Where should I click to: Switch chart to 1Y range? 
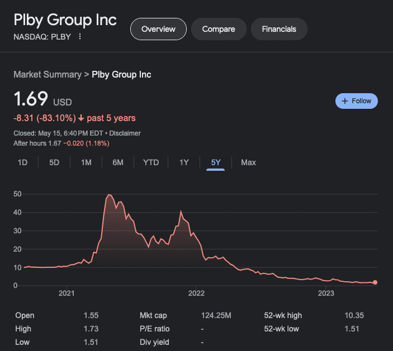[x=184, y=162]
